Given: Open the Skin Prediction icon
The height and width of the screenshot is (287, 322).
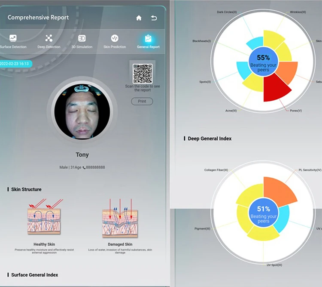Looking at the screenshot, I should (115, 38).
